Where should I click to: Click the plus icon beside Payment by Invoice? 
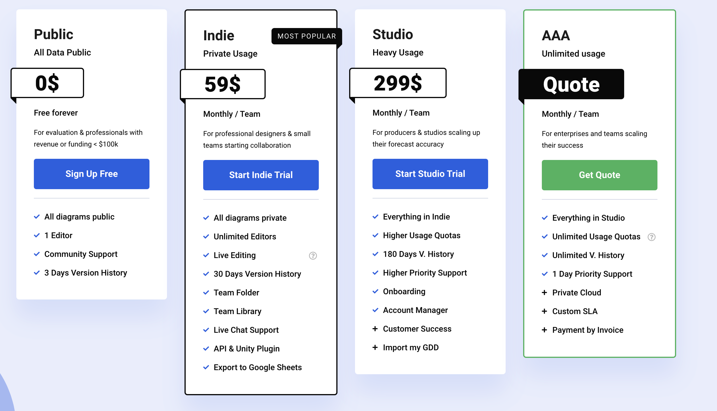click(x=544, y=330)
